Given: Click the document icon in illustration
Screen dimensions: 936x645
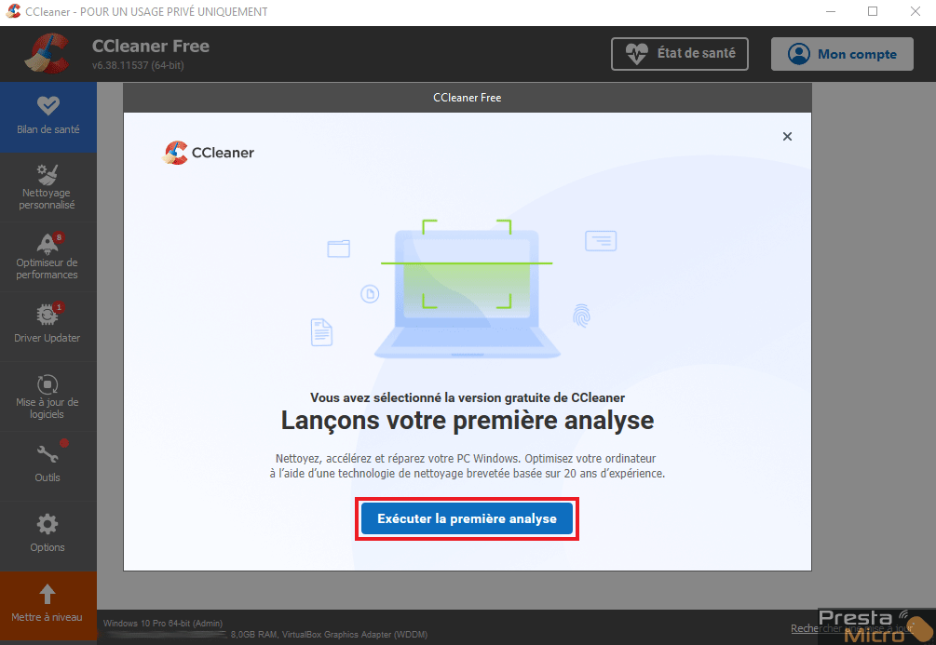Looking at the screenshot, I should pos(321,332).
